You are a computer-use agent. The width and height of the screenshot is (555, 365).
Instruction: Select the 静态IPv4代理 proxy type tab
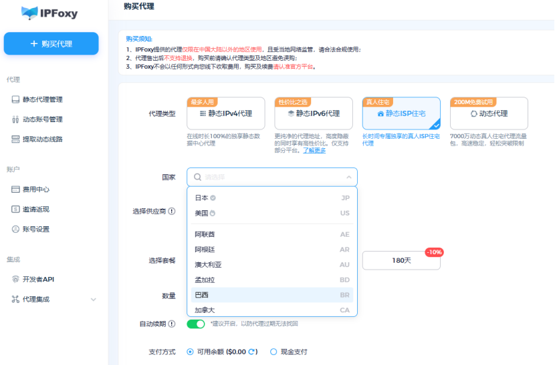point(226,114)
